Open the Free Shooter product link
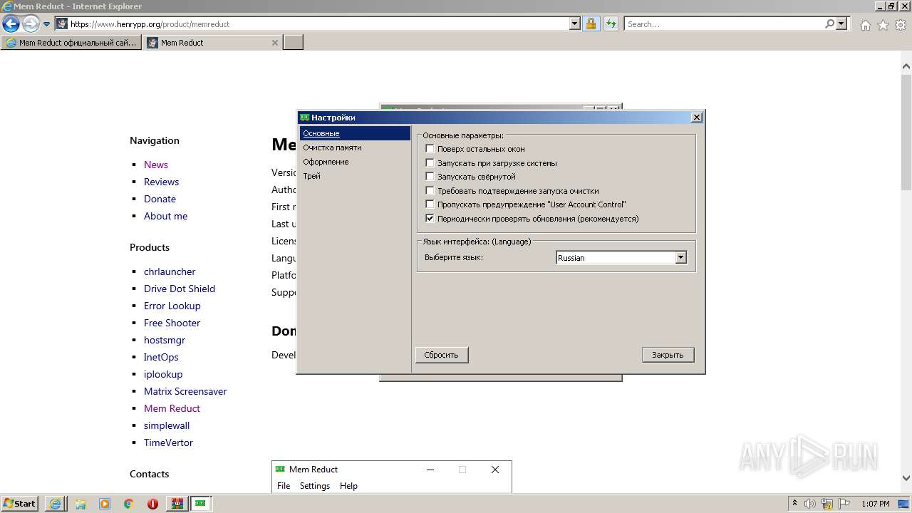Image resolution: width=912 pixels, height=513 pixels. click(172, 323)
